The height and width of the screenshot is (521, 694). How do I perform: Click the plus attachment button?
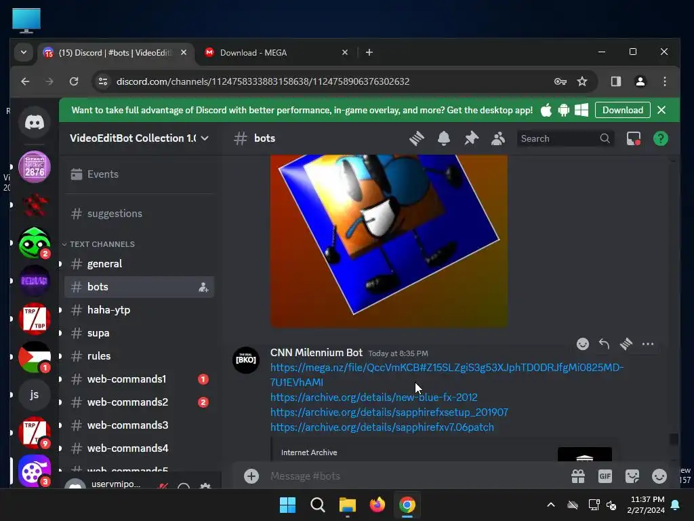[251, 476]
